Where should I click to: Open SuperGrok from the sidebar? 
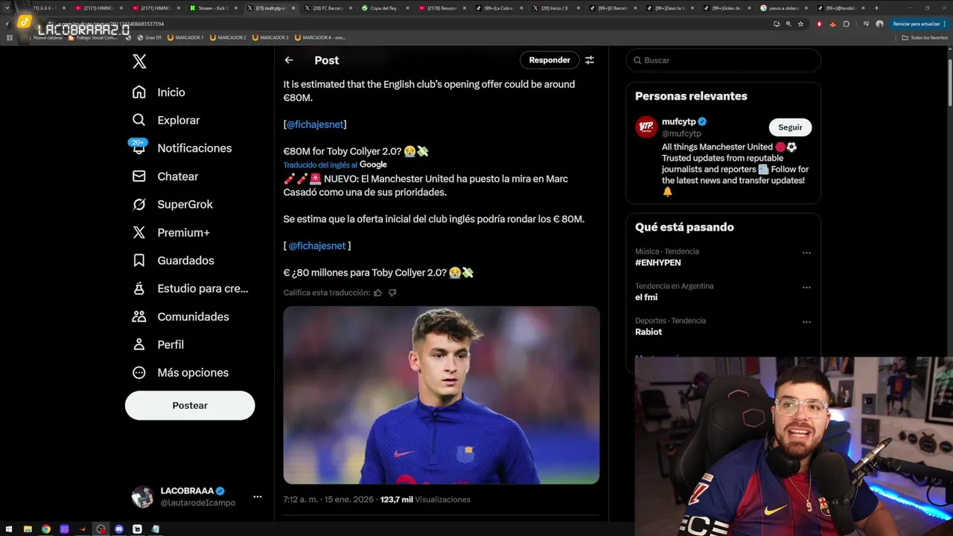(x=139, y=205)
